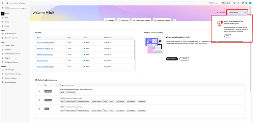Click the Recents table scrollbar
This screenshot has width=253, height=123.
tap(135, 50)
